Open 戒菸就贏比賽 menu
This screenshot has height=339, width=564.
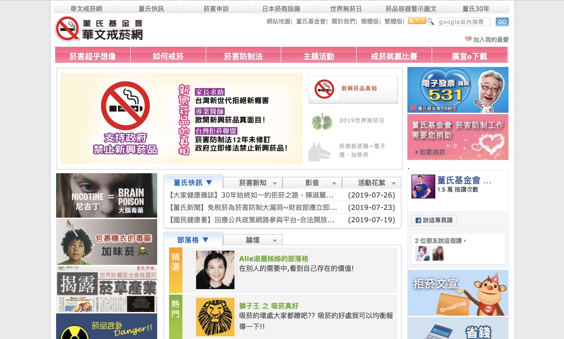point(394,55)
